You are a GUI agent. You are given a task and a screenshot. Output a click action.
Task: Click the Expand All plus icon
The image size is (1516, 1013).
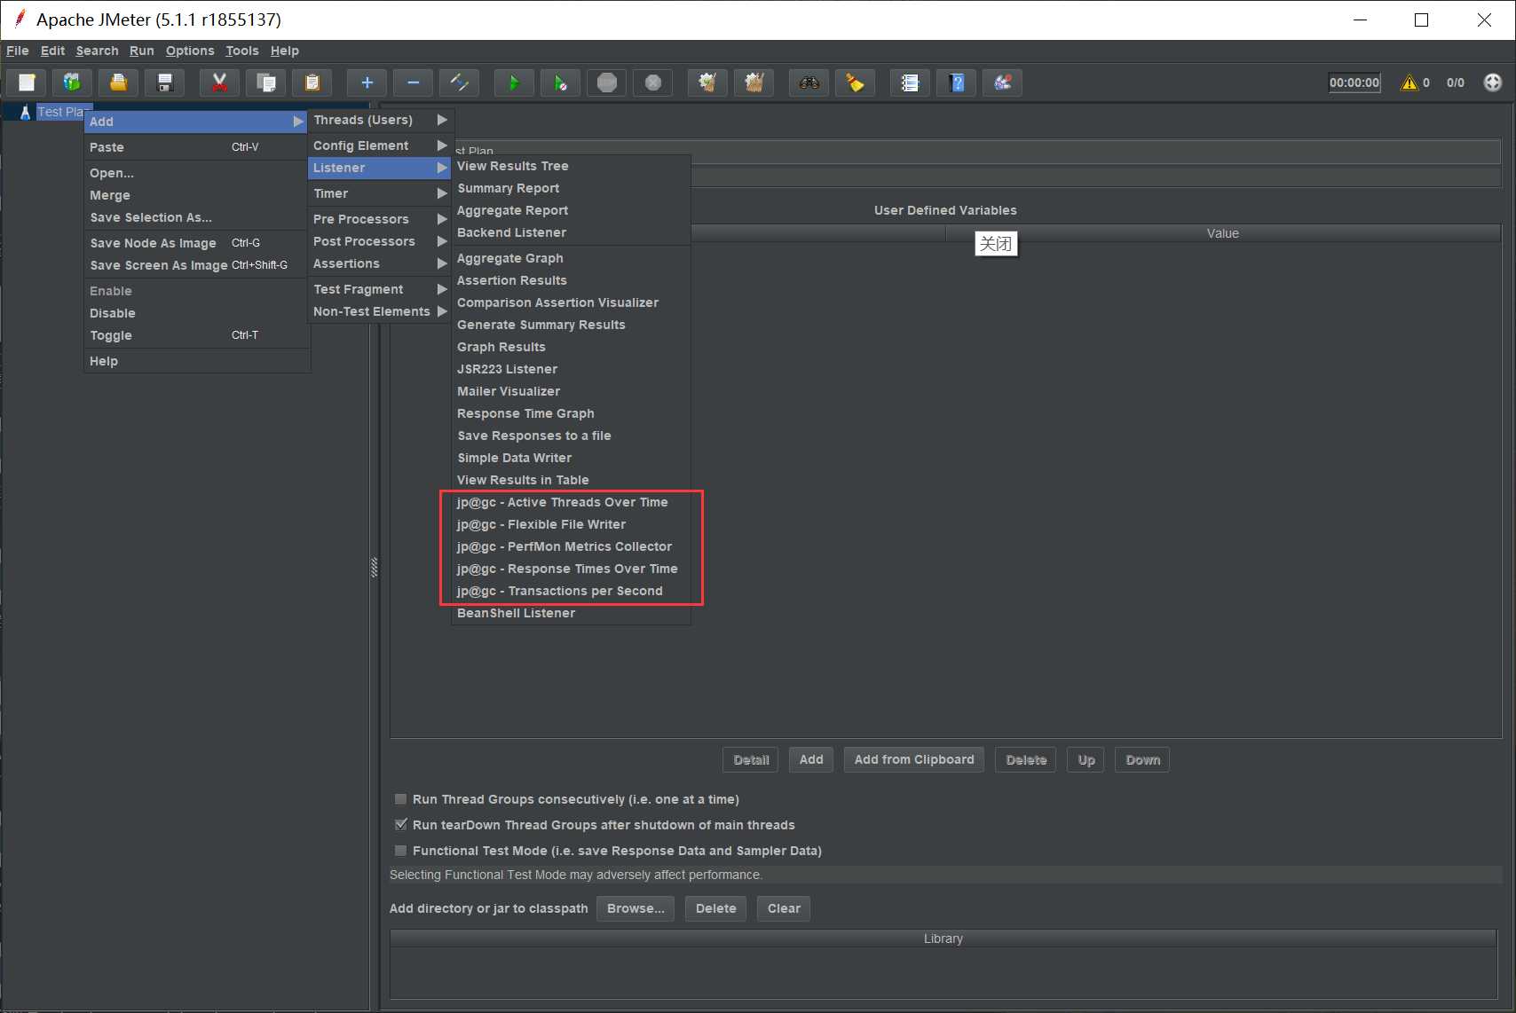click(x=367, y=82)
